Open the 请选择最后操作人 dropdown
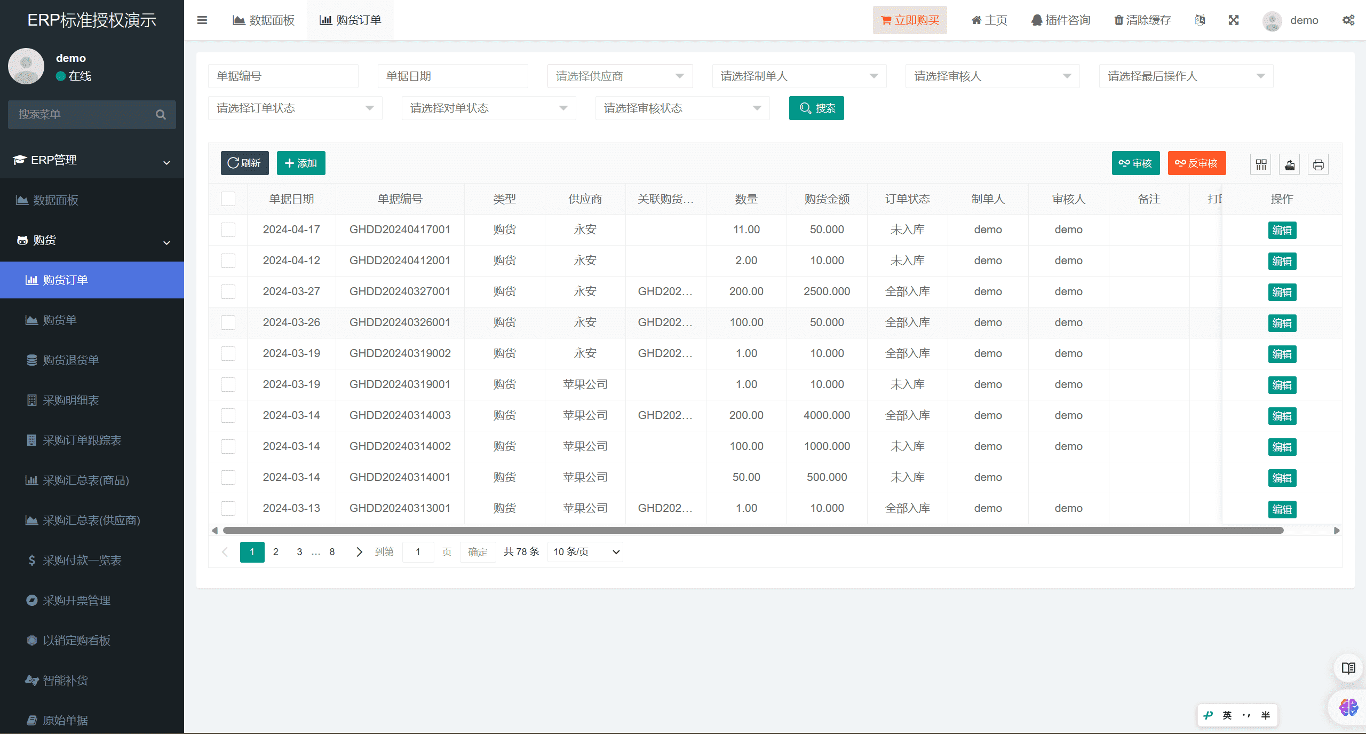Screen dimensions: 1366x734 tap(1186, 76)
